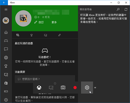Click the 活動摘要 heading
Screen dimensions: 130x103
click(x=20, y=72)
